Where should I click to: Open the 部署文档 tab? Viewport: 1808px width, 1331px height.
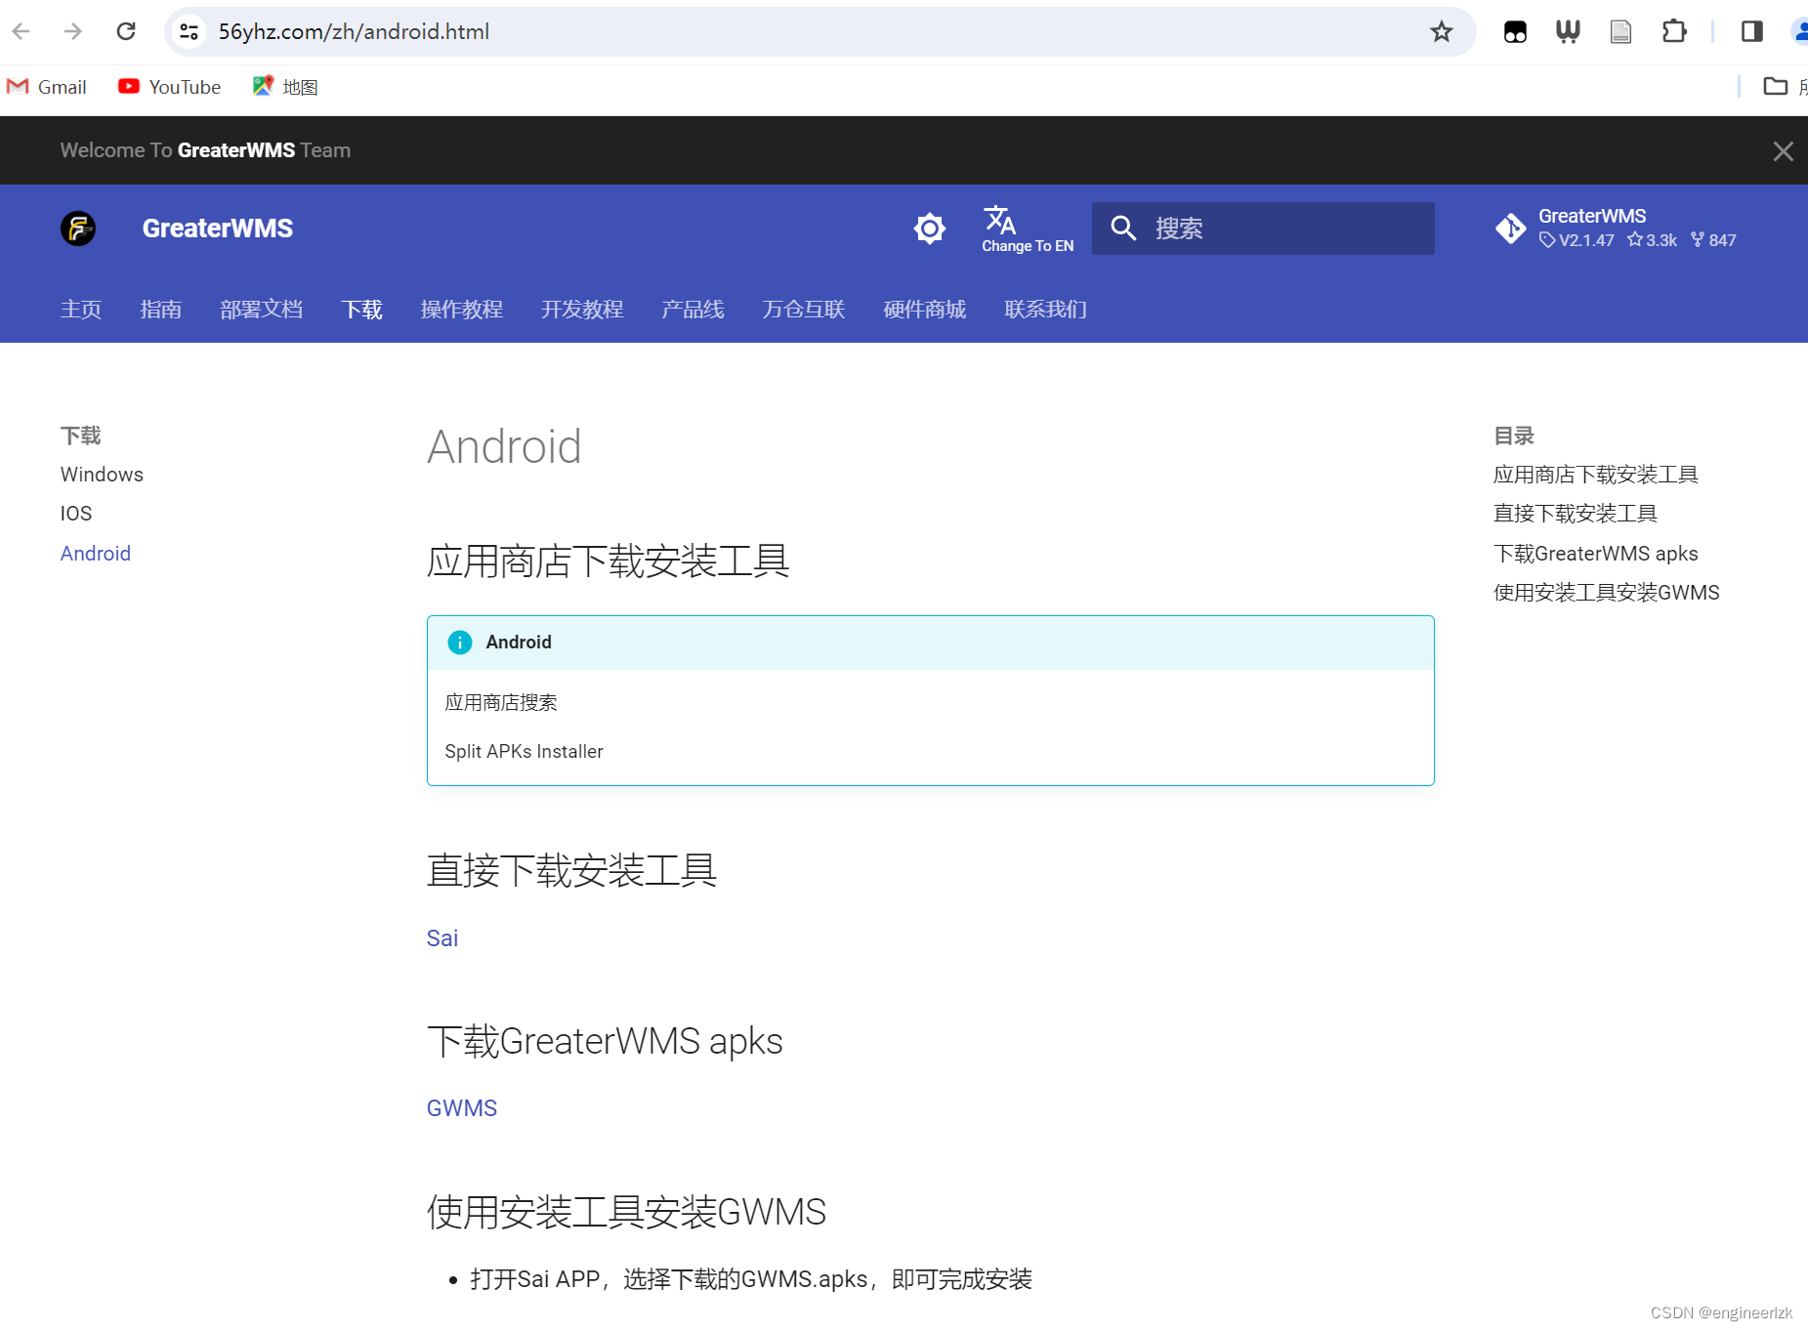point(262,310)
